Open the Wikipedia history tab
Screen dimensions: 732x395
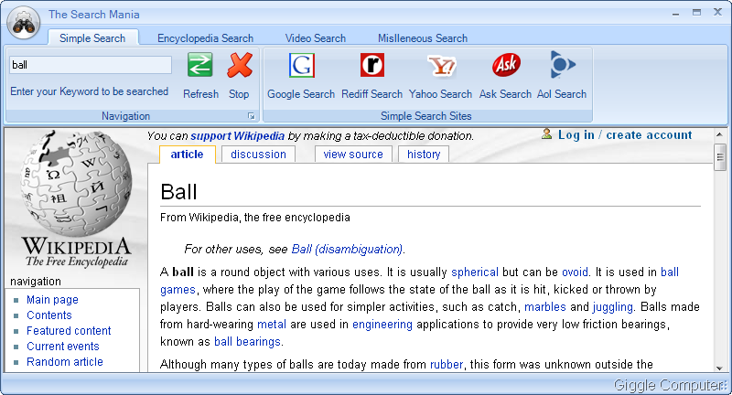click(424, 155)
